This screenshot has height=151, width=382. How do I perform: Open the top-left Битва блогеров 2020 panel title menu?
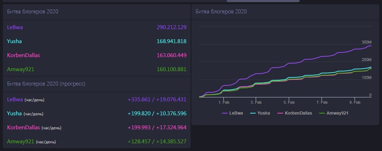coord(32,12)
